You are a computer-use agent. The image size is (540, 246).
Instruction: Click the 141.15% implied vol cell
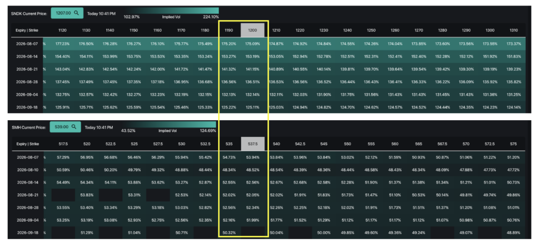253,69
